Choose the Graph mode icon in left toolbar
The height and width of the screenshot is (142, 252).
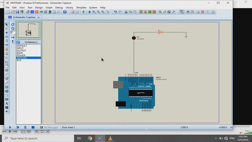coord(7,62)
